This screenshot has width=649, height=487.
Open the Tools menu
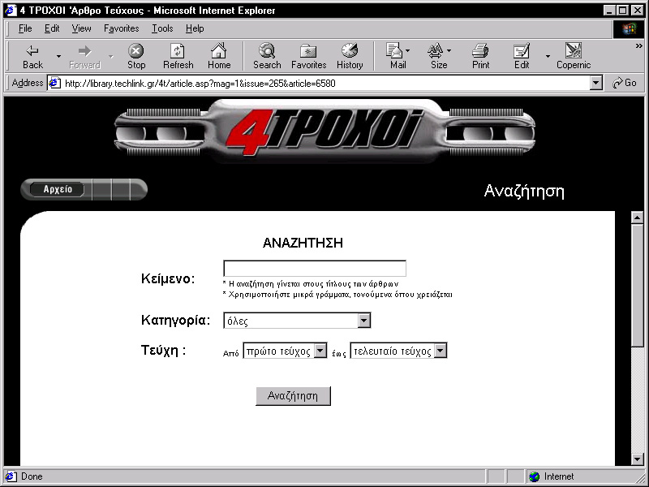click(x=162, y=28)
